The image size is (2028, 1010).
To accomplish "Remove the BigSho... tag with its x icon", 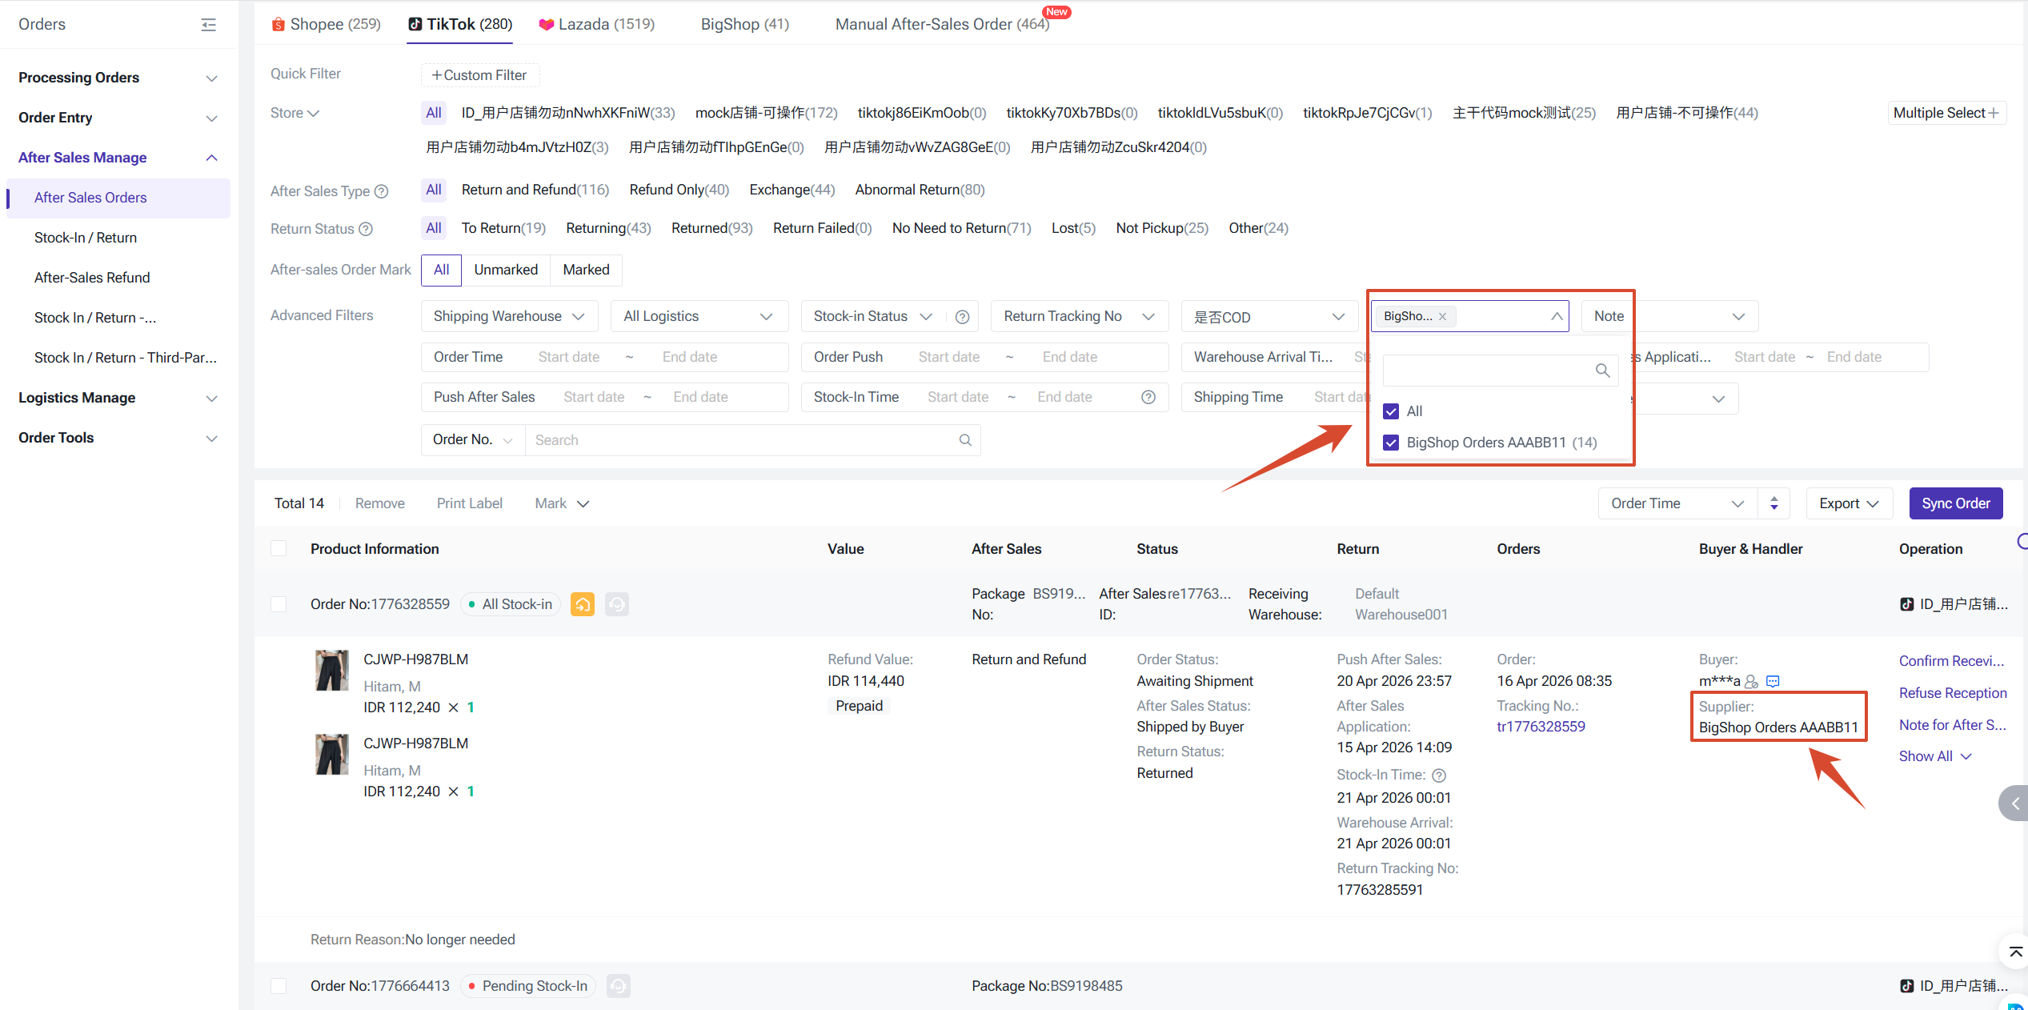I will click(x=1442, y=317).
